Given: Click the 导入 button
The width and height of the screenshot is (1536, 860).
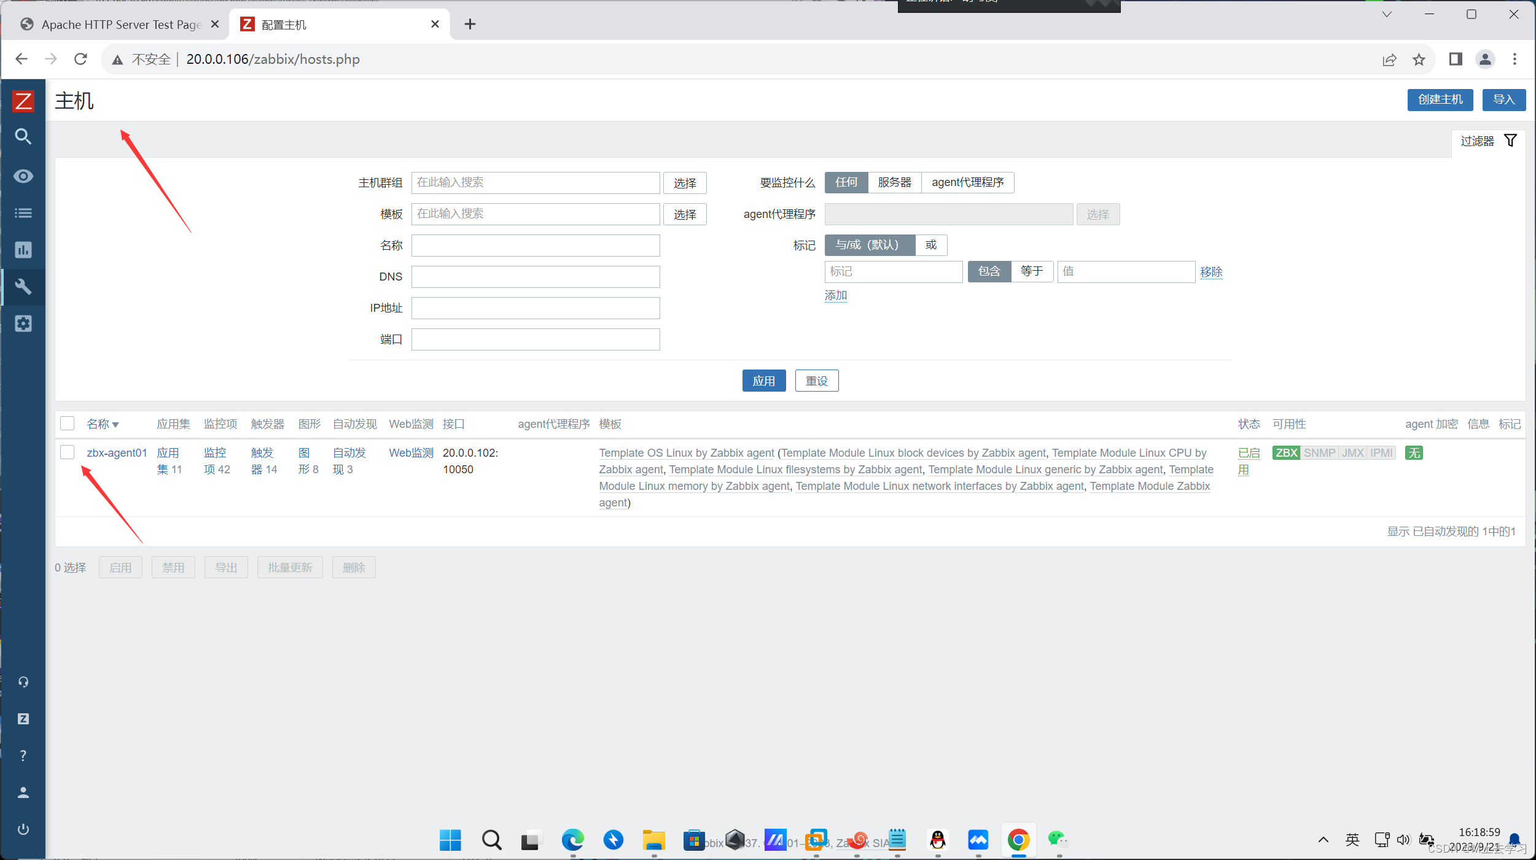Looking at the screenshot, I should 1504,100.
